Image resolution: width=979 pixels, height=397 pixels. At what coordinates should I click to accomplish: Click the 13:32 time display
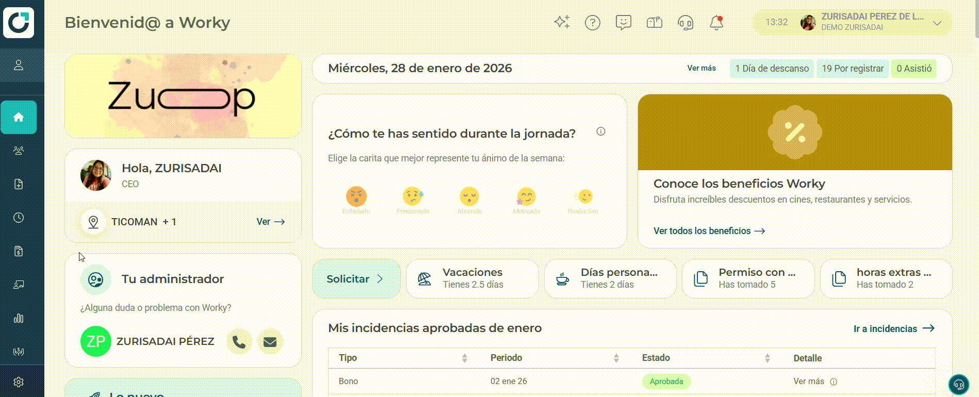776,22
